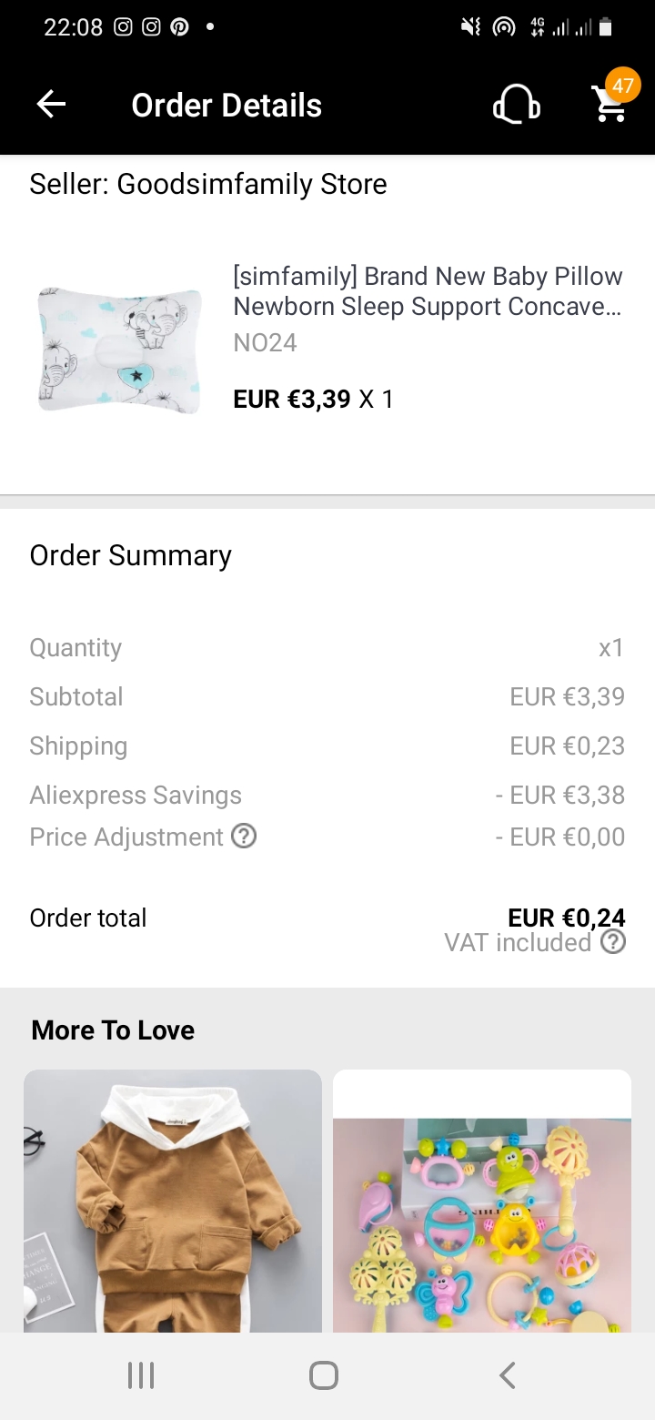Visit Goodsimfamily Store seller page
Viewport: 655px width, 1420px height.
pos(208,184)
